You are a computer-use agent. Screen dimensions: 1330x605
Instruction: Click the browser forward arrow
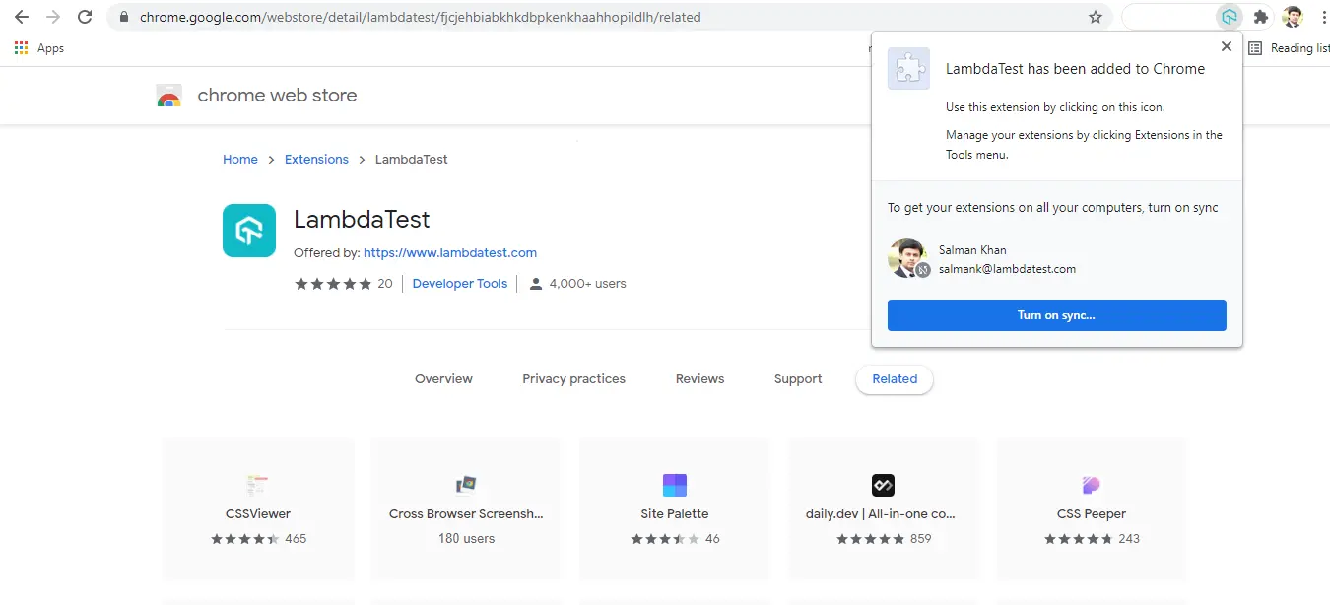click(53, 17)
